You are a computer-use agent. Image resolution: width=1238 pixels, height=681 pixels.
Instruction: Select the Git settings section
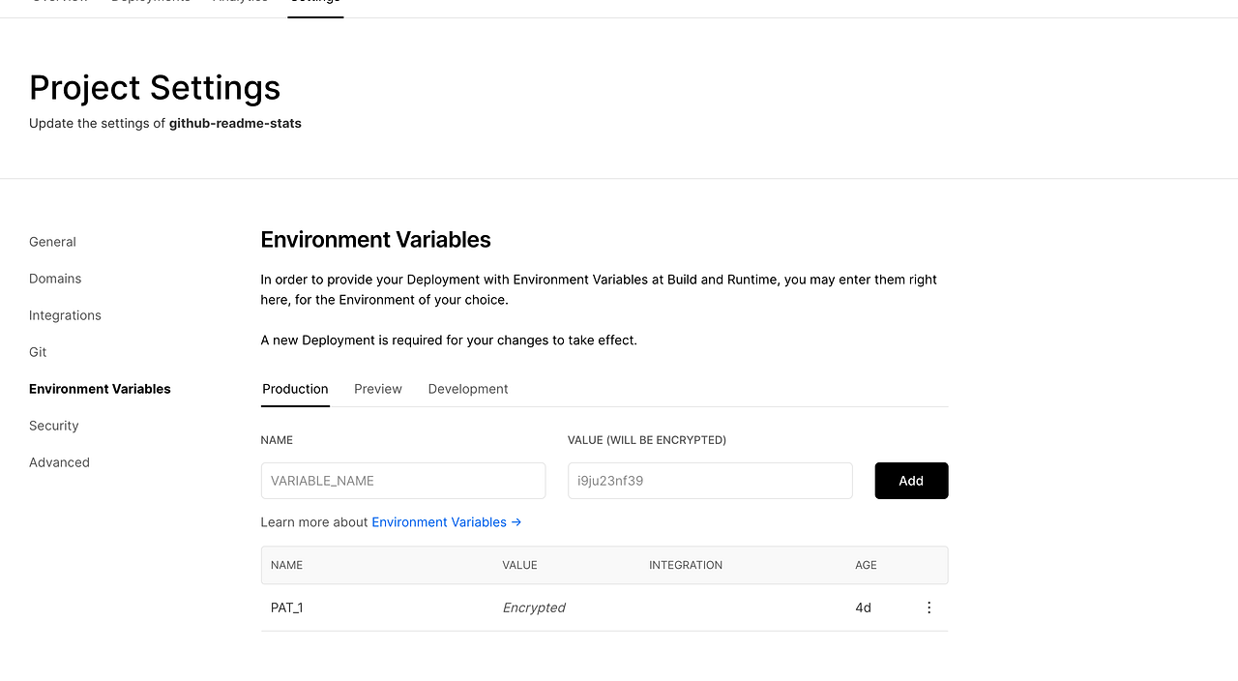(38, 351)
